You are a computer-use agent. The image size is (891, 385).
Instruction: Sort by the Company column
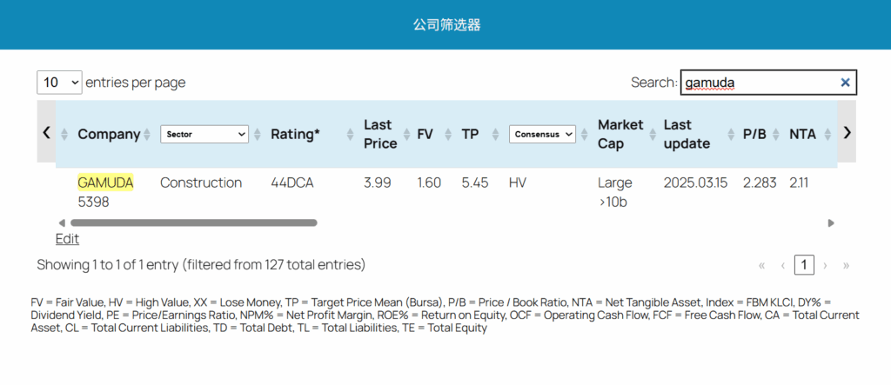(x=108, y=134)
